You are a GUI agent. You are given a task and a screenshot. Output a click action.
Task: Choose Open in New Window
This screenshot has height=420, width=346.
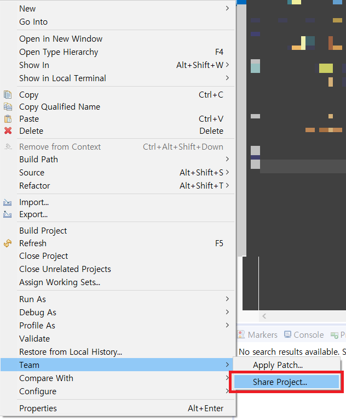coord(118,38)
